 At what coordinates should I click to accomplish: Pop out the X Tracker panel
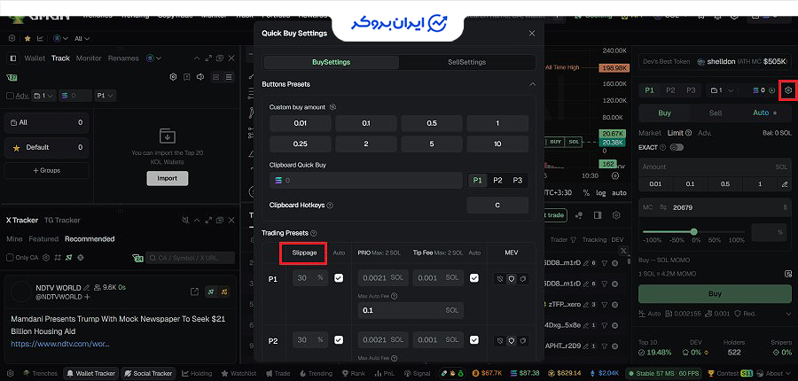tap(220, 221)
